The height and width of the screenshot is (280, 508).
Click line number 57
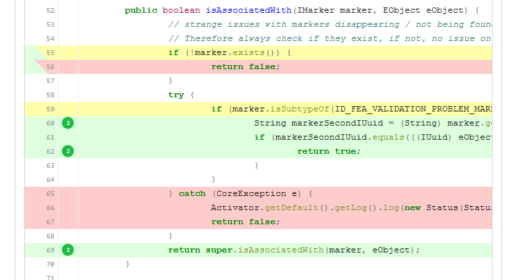[50, 81]
